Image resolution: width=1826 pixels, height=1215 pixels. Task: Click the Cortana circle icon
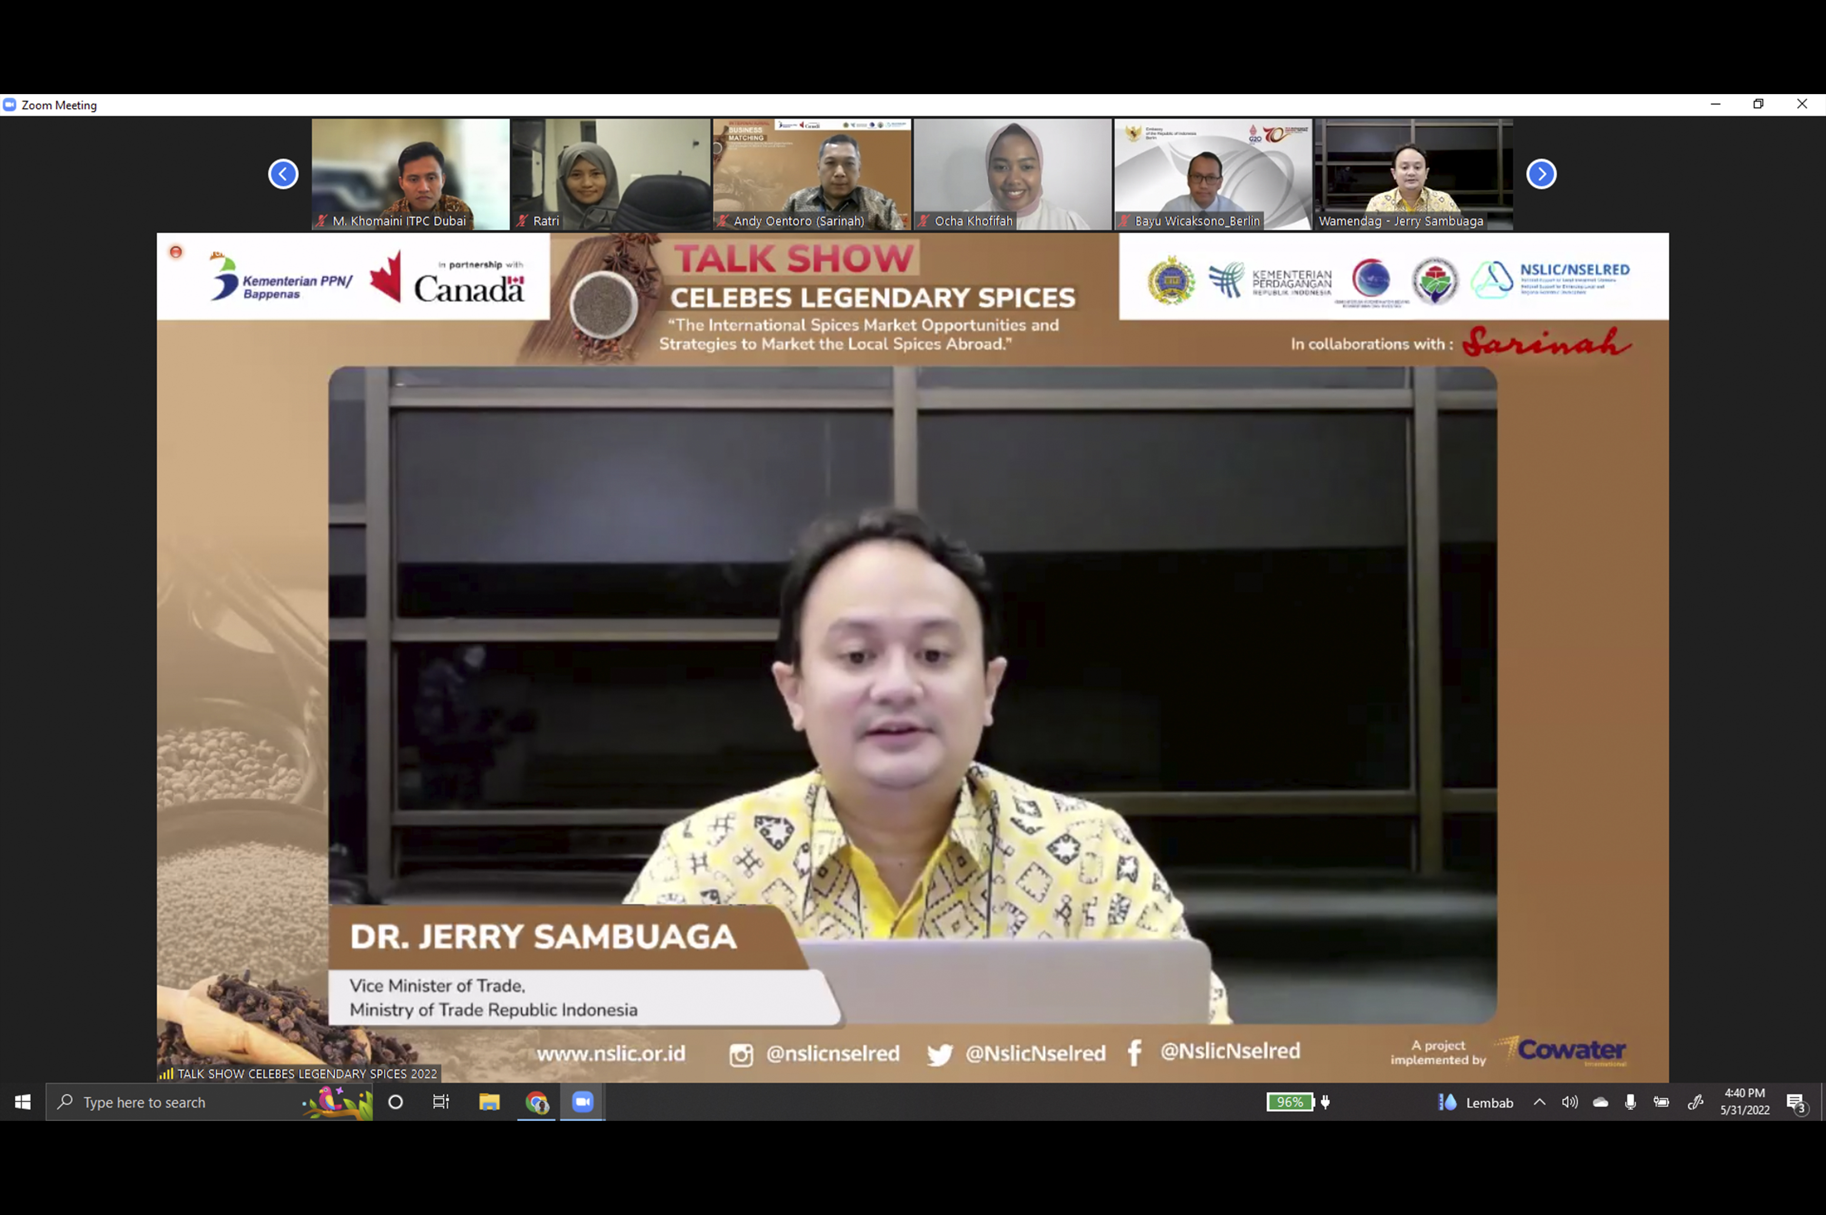pyautogui.click(x=395, y=1102)
